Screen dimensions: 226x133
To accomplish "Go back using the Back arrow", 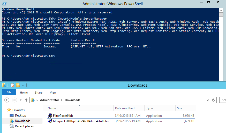I will [x=7, y=100].
